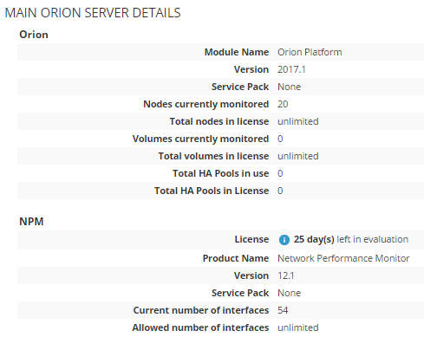Select the 'NPM' section heading
The height and width of the screenshot is (337, 424).
[31, 222]
